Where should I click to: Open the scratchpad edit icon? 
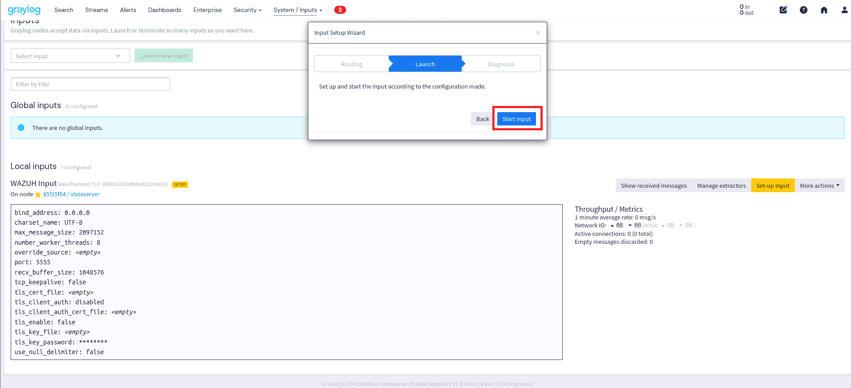(x=783, y=10)
